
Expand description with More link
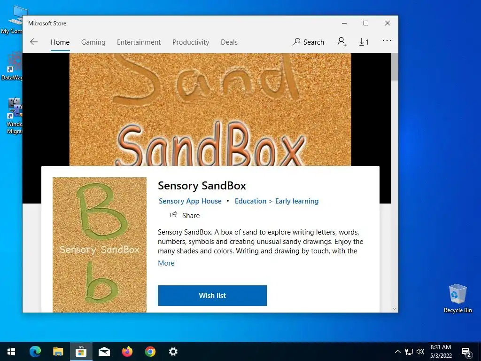tap(166, 263)
